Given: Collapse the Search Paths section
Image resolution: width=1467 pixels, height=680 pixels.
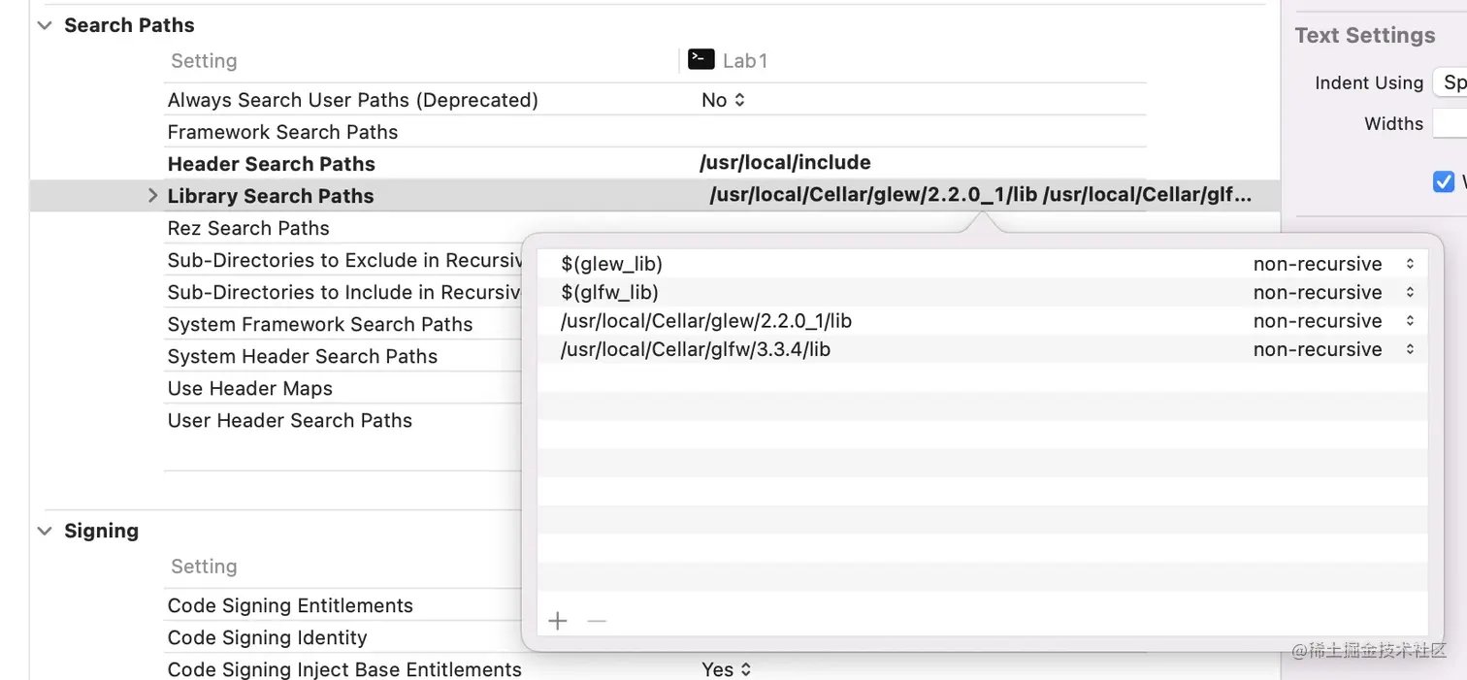Looking at the screenshot, I should pos(45,26).
